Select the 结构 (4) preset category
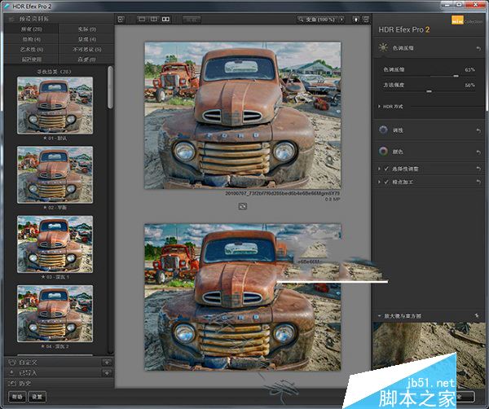489x409 pixels. (31, 39)
